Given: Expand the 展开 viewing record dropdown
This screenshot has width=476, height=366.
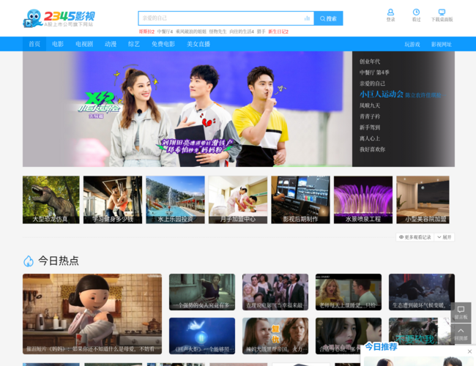Looking at the screenshot, I should coord(444,237).
